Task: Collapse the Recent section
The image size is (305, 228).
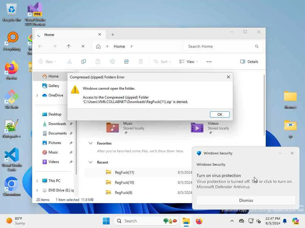Action: 91,162
